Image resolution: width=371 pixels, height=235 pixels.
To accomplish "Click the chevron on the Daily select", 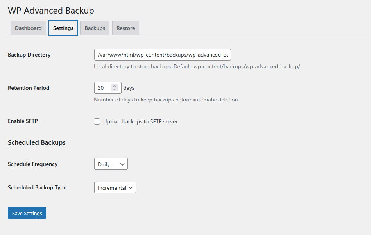I will [122, 164].
